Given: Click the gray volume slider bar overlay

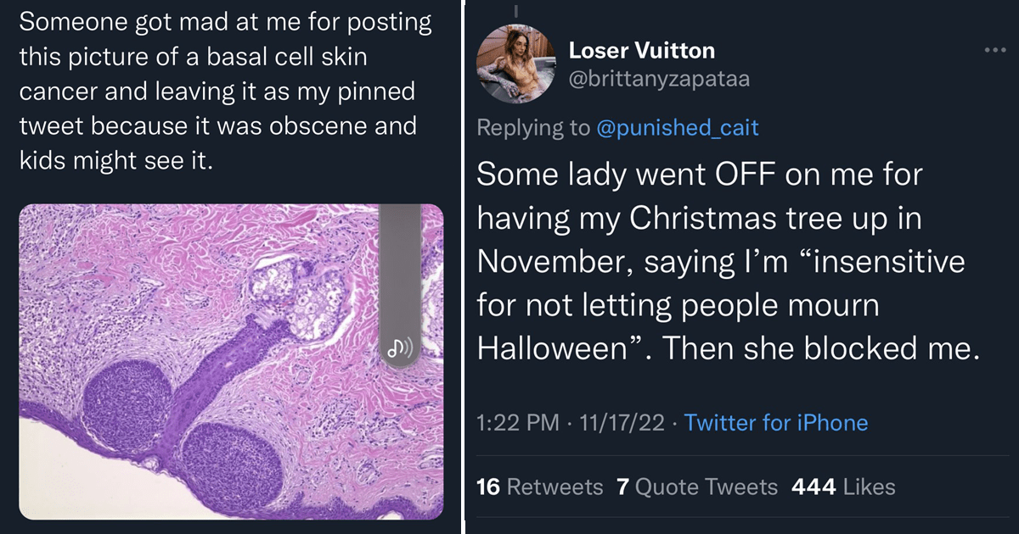Looking at the screenshot, I should 400,286.
